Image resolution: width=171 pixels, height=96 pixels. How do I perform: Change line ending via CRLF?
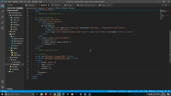pyautogui.click(x=141, y=91)
